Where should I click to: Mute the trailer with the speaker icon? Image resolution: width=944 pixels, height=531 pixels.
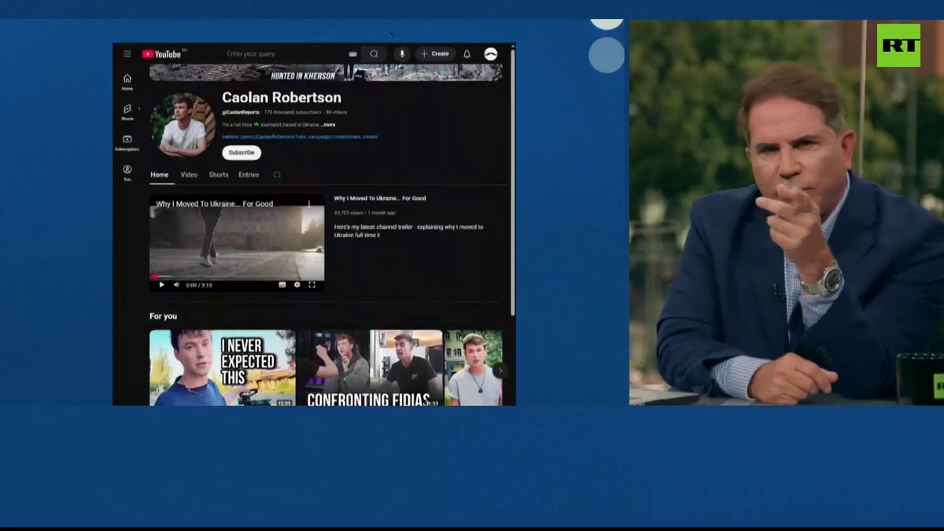point(176,285)
